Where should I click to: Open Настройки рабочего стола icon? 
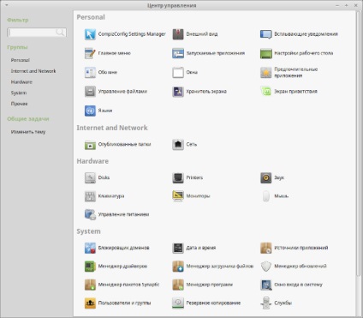266,53
